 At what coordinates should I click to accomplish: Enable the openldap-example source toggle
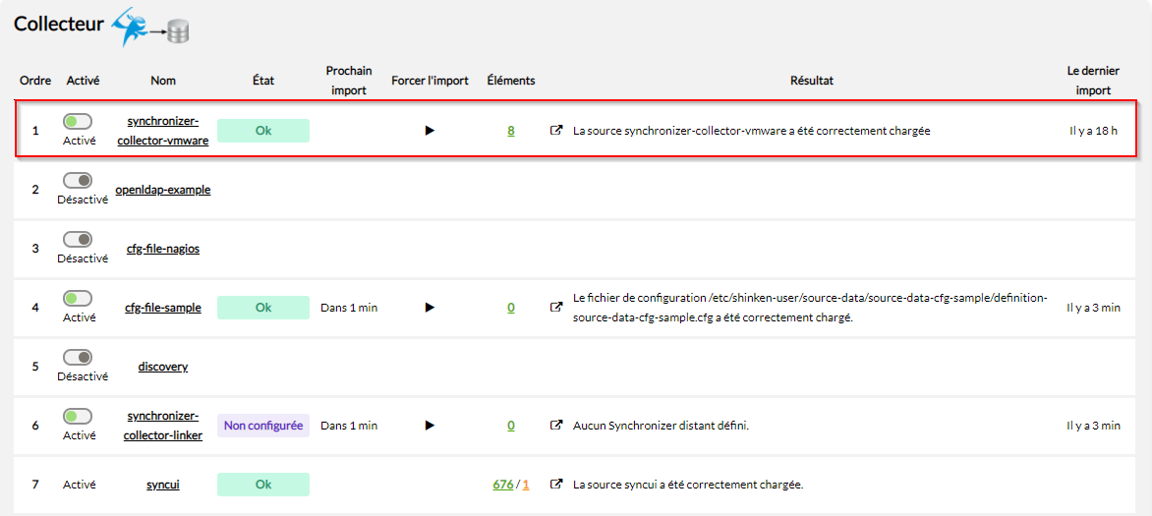point(77,180)
